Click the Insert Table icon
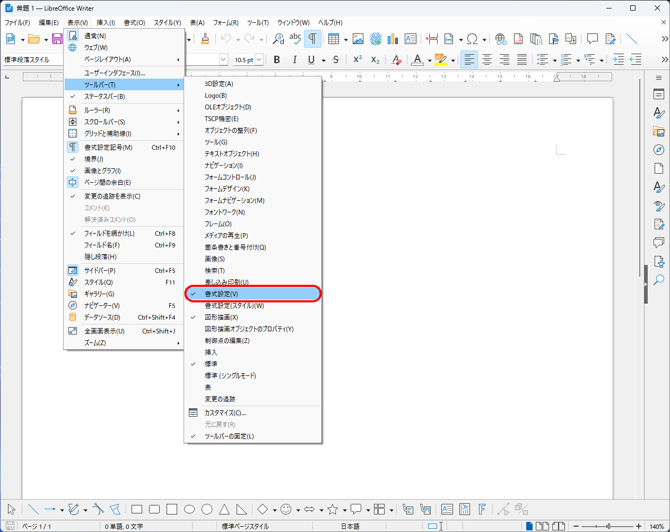 coord(333,39)
